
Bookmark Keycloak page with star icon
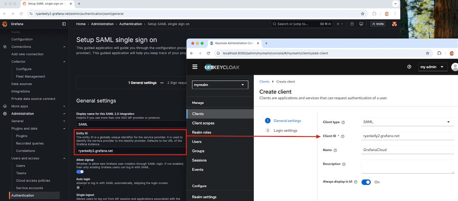point(428,53)
